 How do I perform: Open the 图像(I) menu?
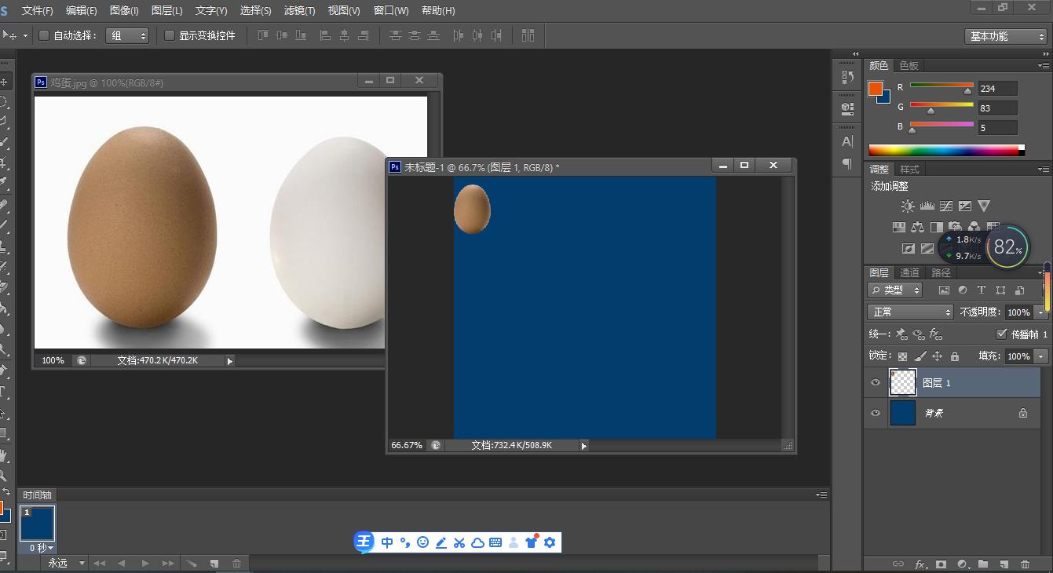pos(124,11)
